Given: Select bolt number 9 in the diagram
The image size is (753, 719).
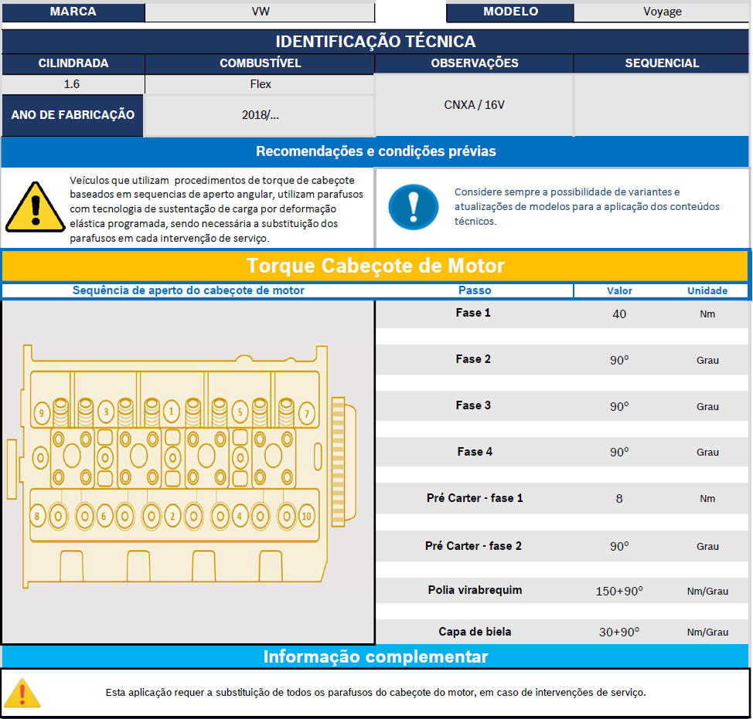Looking at the screenshot, I should pos(41,413).
